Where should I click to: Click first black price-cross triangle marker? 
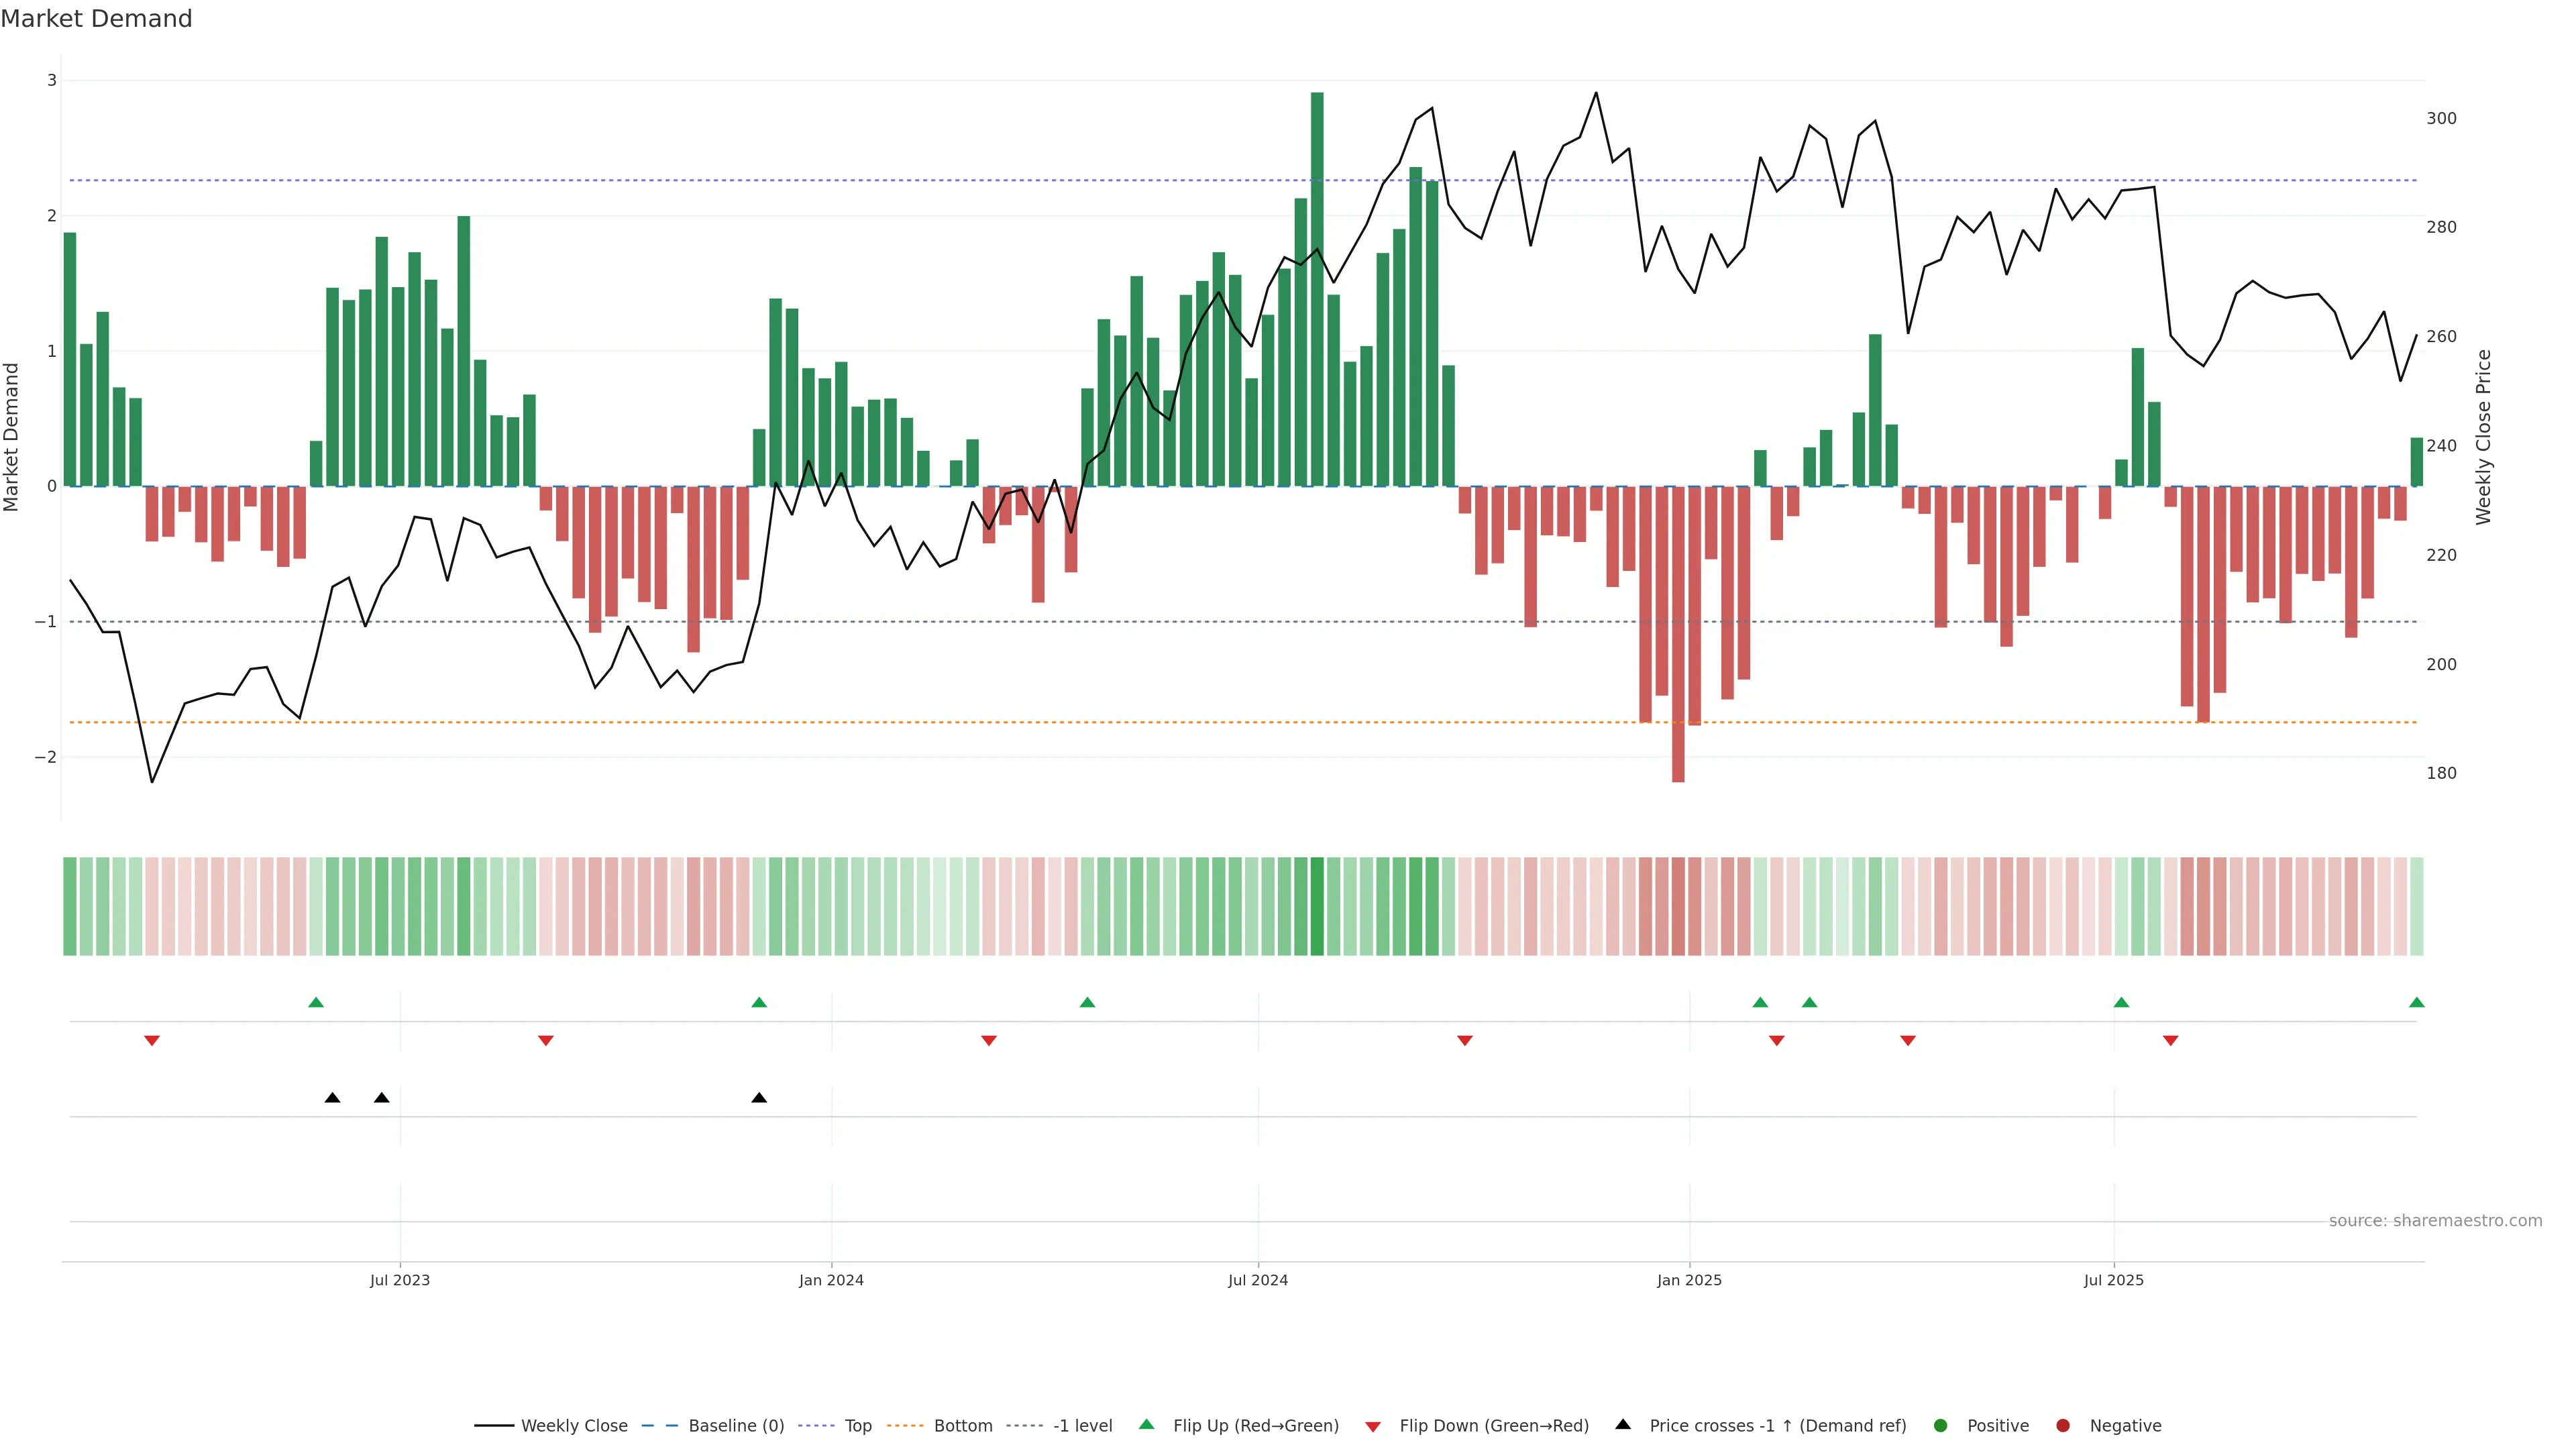(x=333, y=1098)
